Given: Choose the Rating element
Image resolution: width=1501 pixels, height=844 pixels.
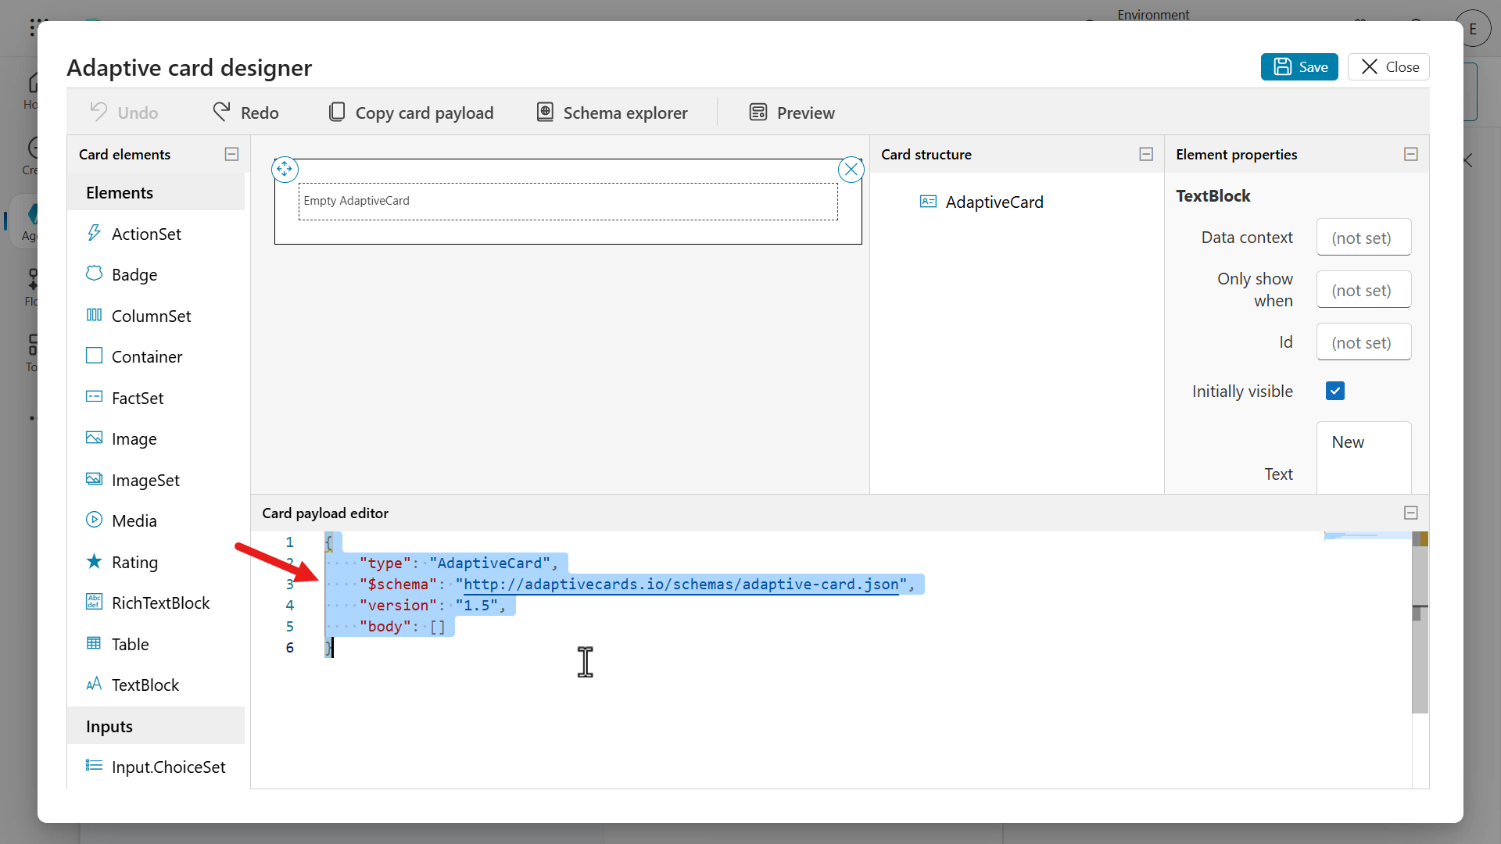Looking at the screenshot, I should click(x=136, y=561).
